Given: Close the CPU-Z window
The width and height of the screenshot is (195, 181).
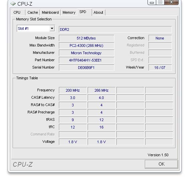Looking at the screenshot, I should click(171, 2).
